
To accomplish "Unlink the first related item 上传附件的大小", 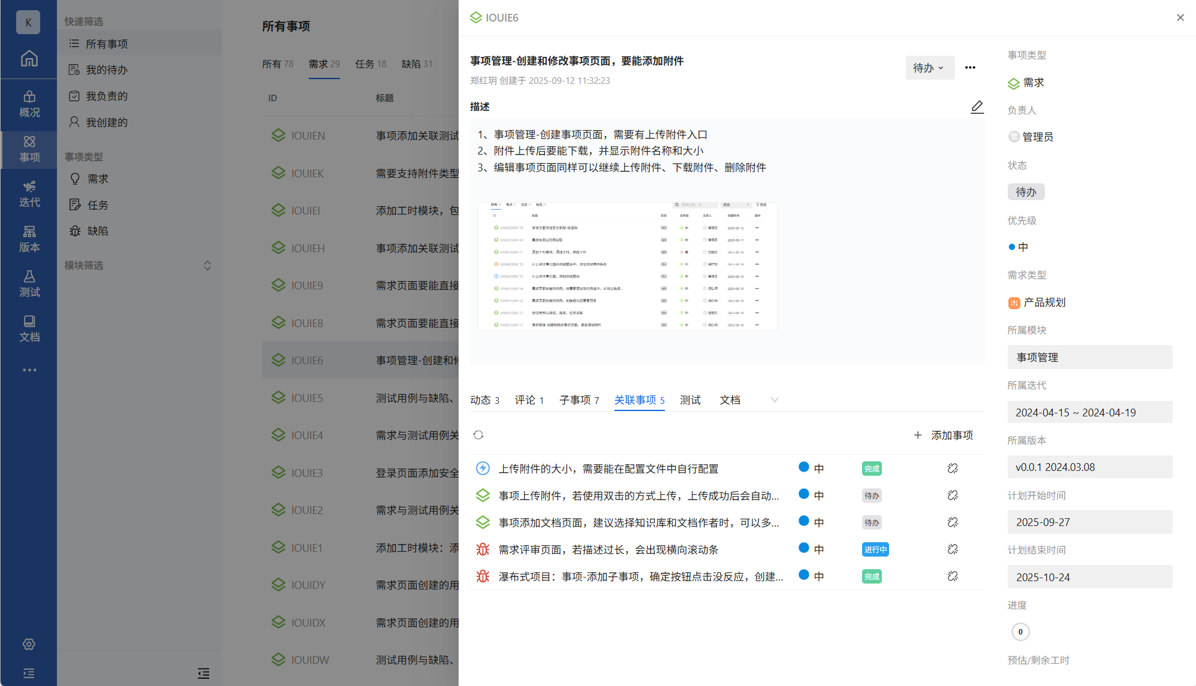I will [953, 469].
